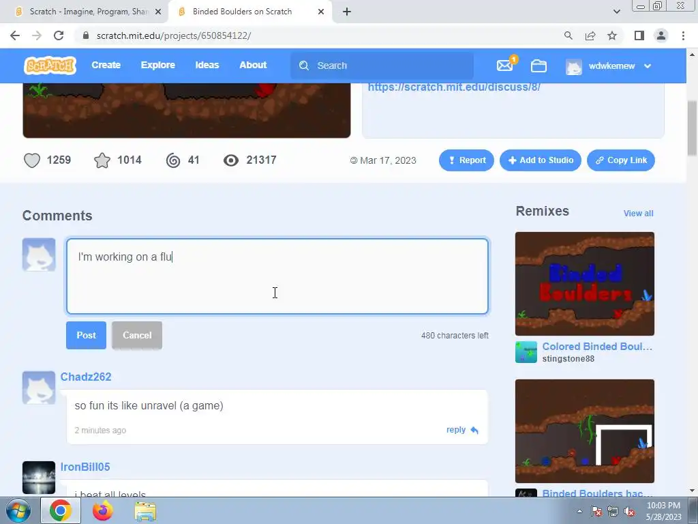Viewport: 698px width, 524px height.
Task: Open Colored Binded Boul... remix title
Action: [597, 347]
